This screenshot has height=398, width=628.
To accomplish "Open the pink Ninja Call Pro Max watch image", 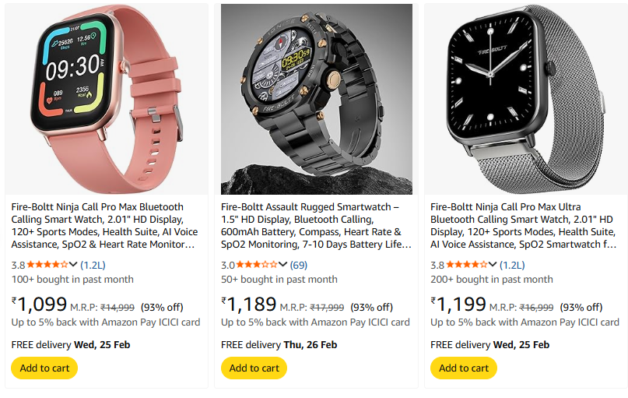I will (106, 99).
